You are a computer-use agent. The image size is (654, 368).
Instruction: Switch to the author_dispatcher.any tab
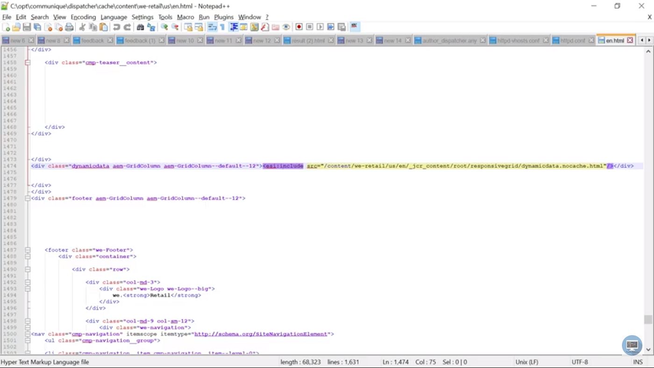coord(449,41)
